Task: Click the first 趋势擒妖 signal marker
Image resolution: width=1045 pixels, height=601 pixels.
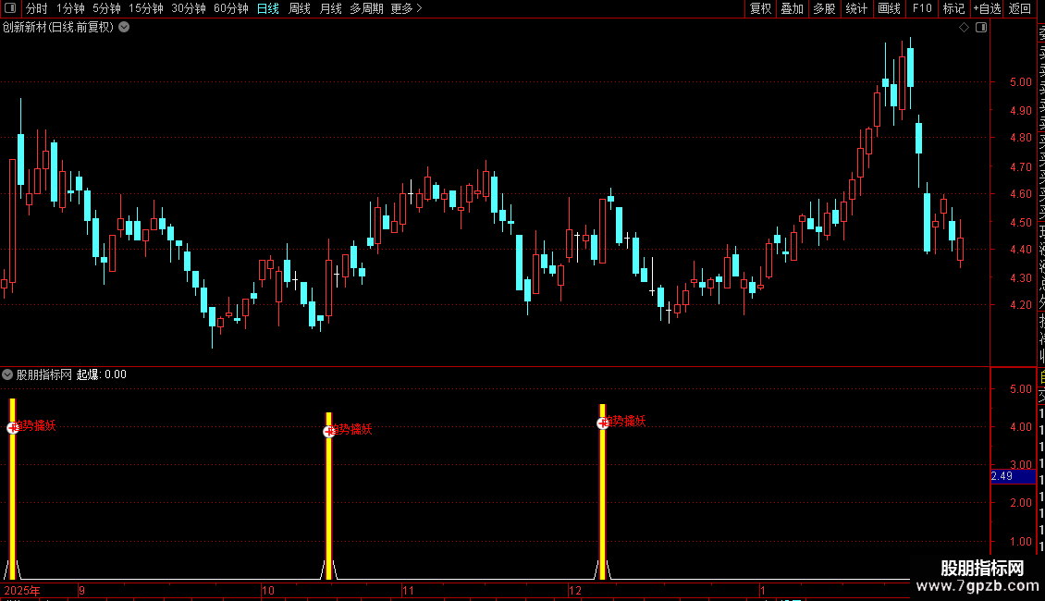Action: coord(13,427)
